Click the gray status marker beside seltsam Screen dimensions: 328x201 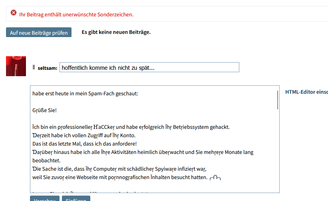(34, 67)
